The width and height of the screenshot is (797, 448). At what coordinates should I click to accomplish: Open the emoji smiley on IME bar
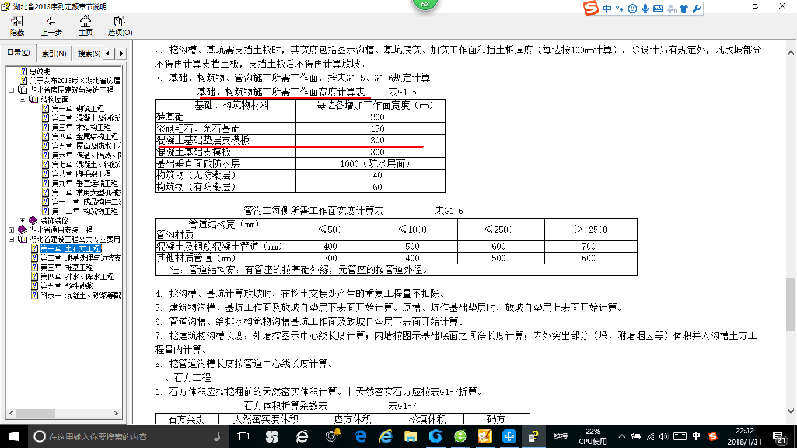632,9
